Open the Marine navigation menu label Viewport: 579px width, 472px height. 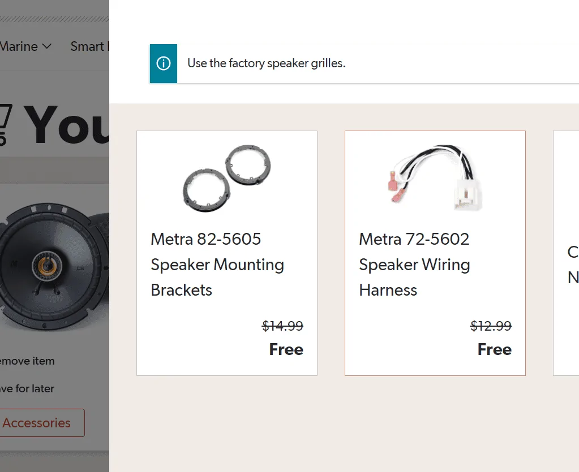pos(18,46)
